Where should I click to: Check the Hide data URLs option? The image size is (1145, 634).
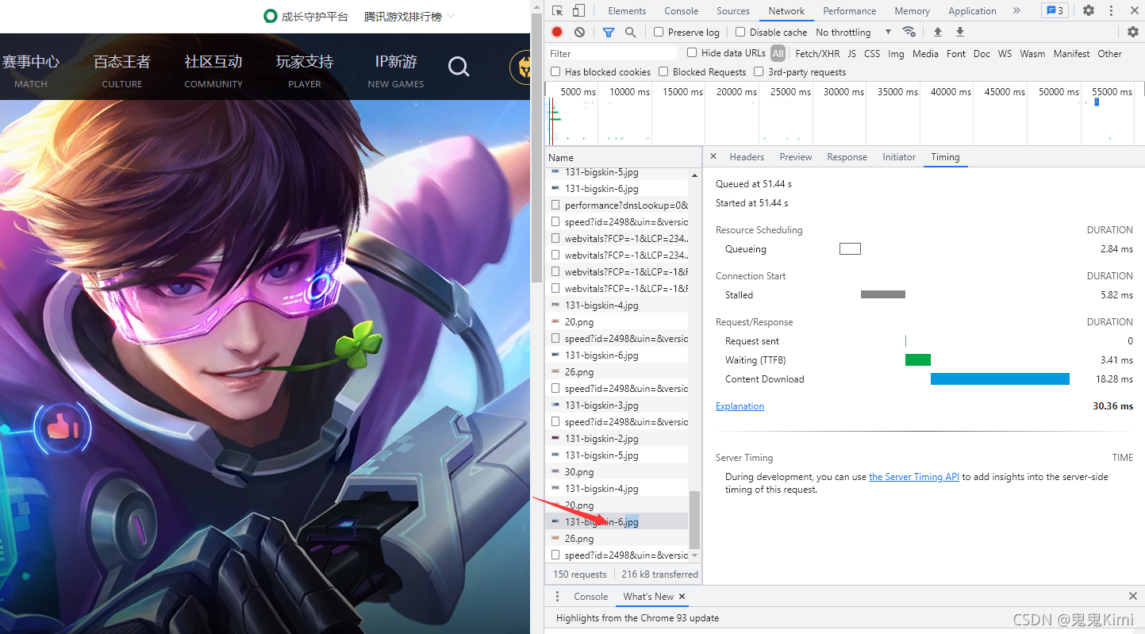692,53
